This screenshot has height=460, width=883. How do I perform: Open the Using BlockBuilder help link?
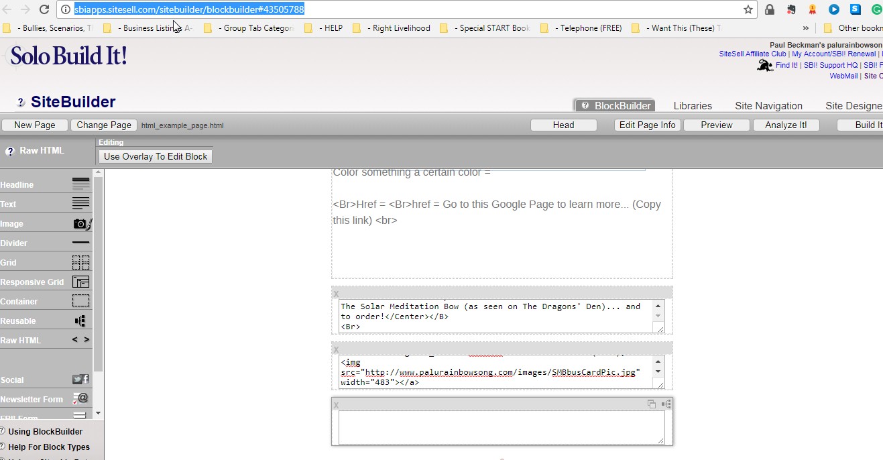click(x=45, y=432)
